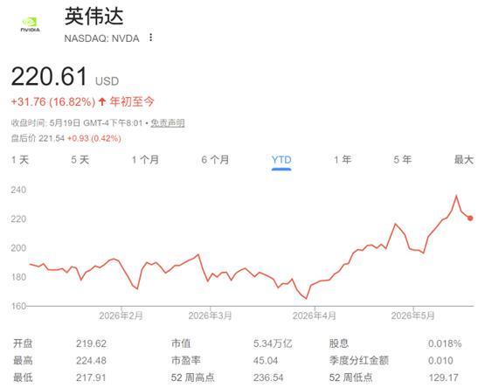
Task: Switch to the 6 个月 range tab
Action: (x=215, y=160)
